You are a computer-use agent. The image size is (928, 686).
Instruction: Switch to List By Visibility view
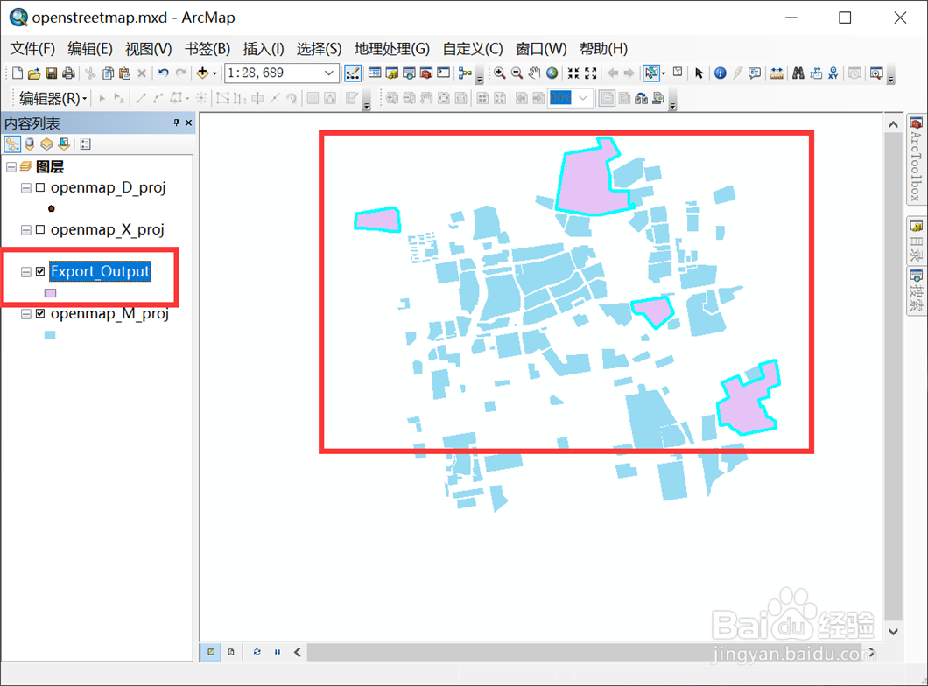[x=46, y=143]
